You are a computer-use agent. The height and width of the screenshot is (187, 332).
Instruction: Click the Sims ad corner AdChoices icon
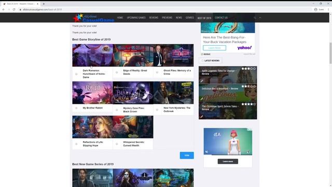click(x=250, y=129)
